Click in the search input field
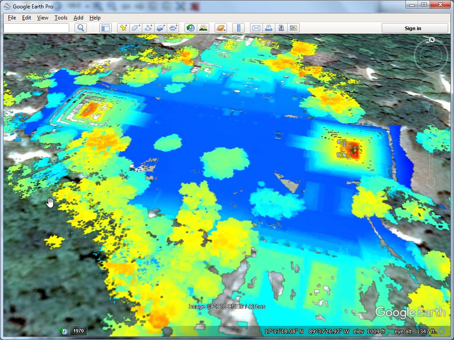 tap(36, 28)
